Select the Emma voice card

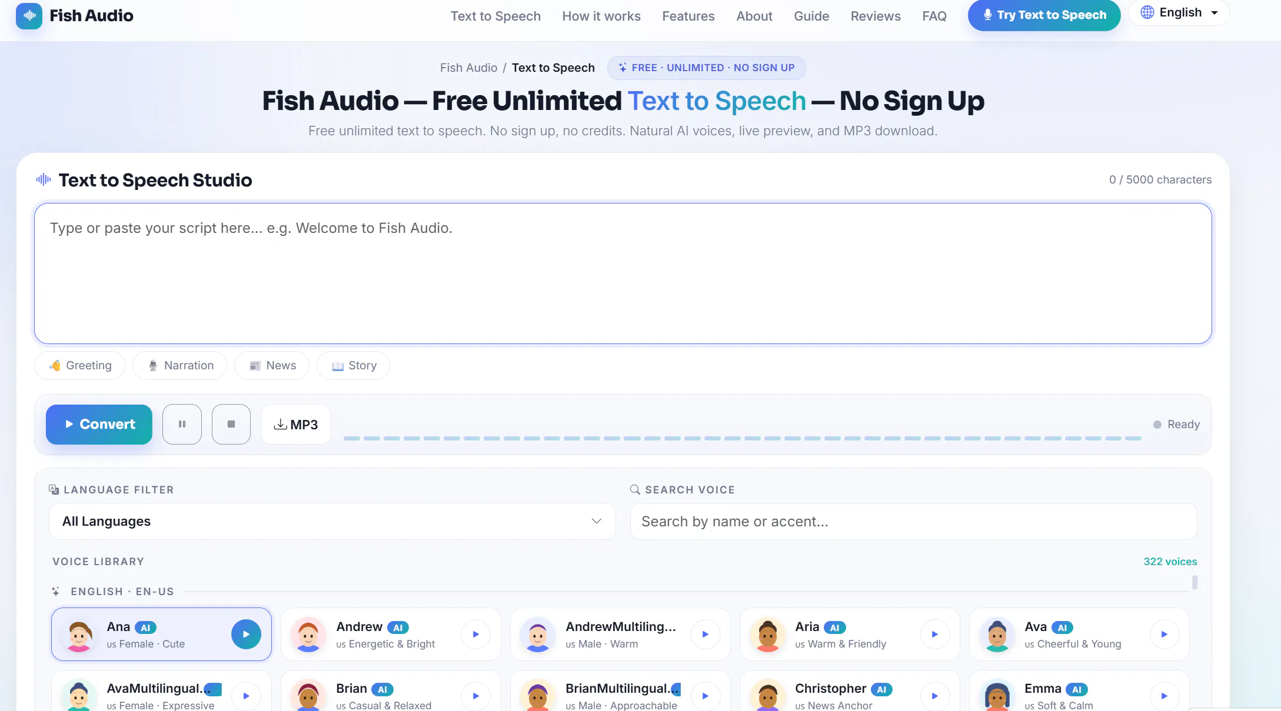click(1079, 692)
